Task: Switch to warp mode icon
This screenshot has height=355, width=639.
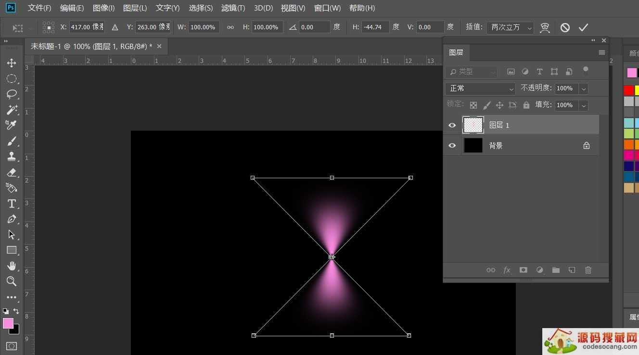Action: (545, 27)
